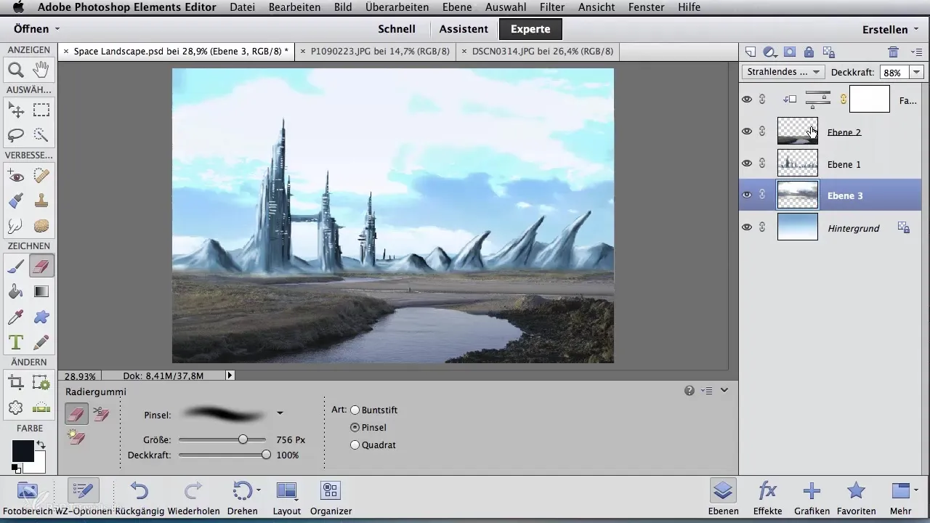Select the Quick Selection tool
Screen dimensions: 930x523
(x=41, y=135)
